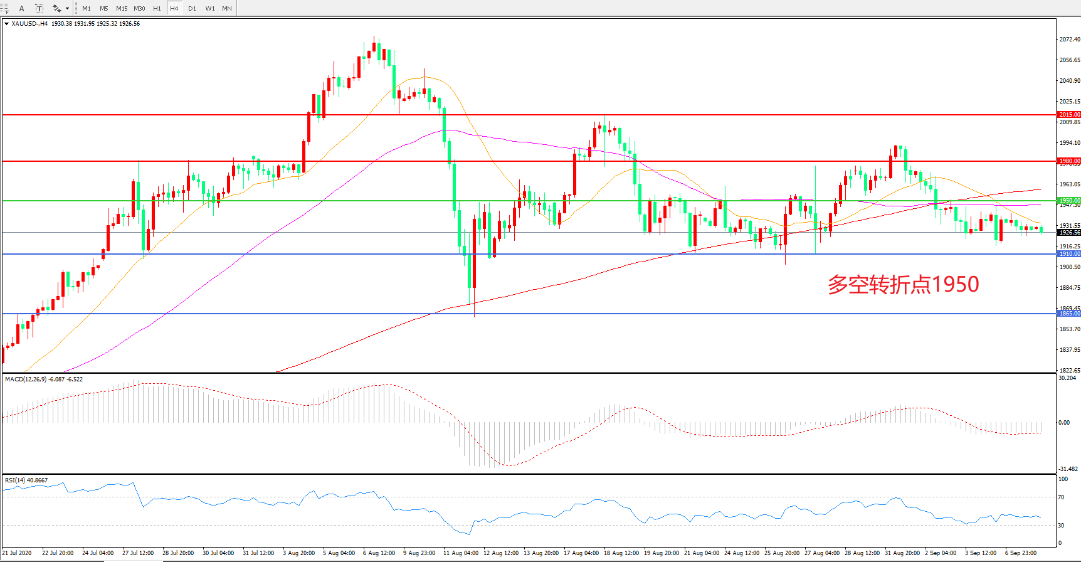The width and height of the screenshot is (1081, 562).
Task: Switch to the W1 weekly timeframe
Action: coord(209,8)
